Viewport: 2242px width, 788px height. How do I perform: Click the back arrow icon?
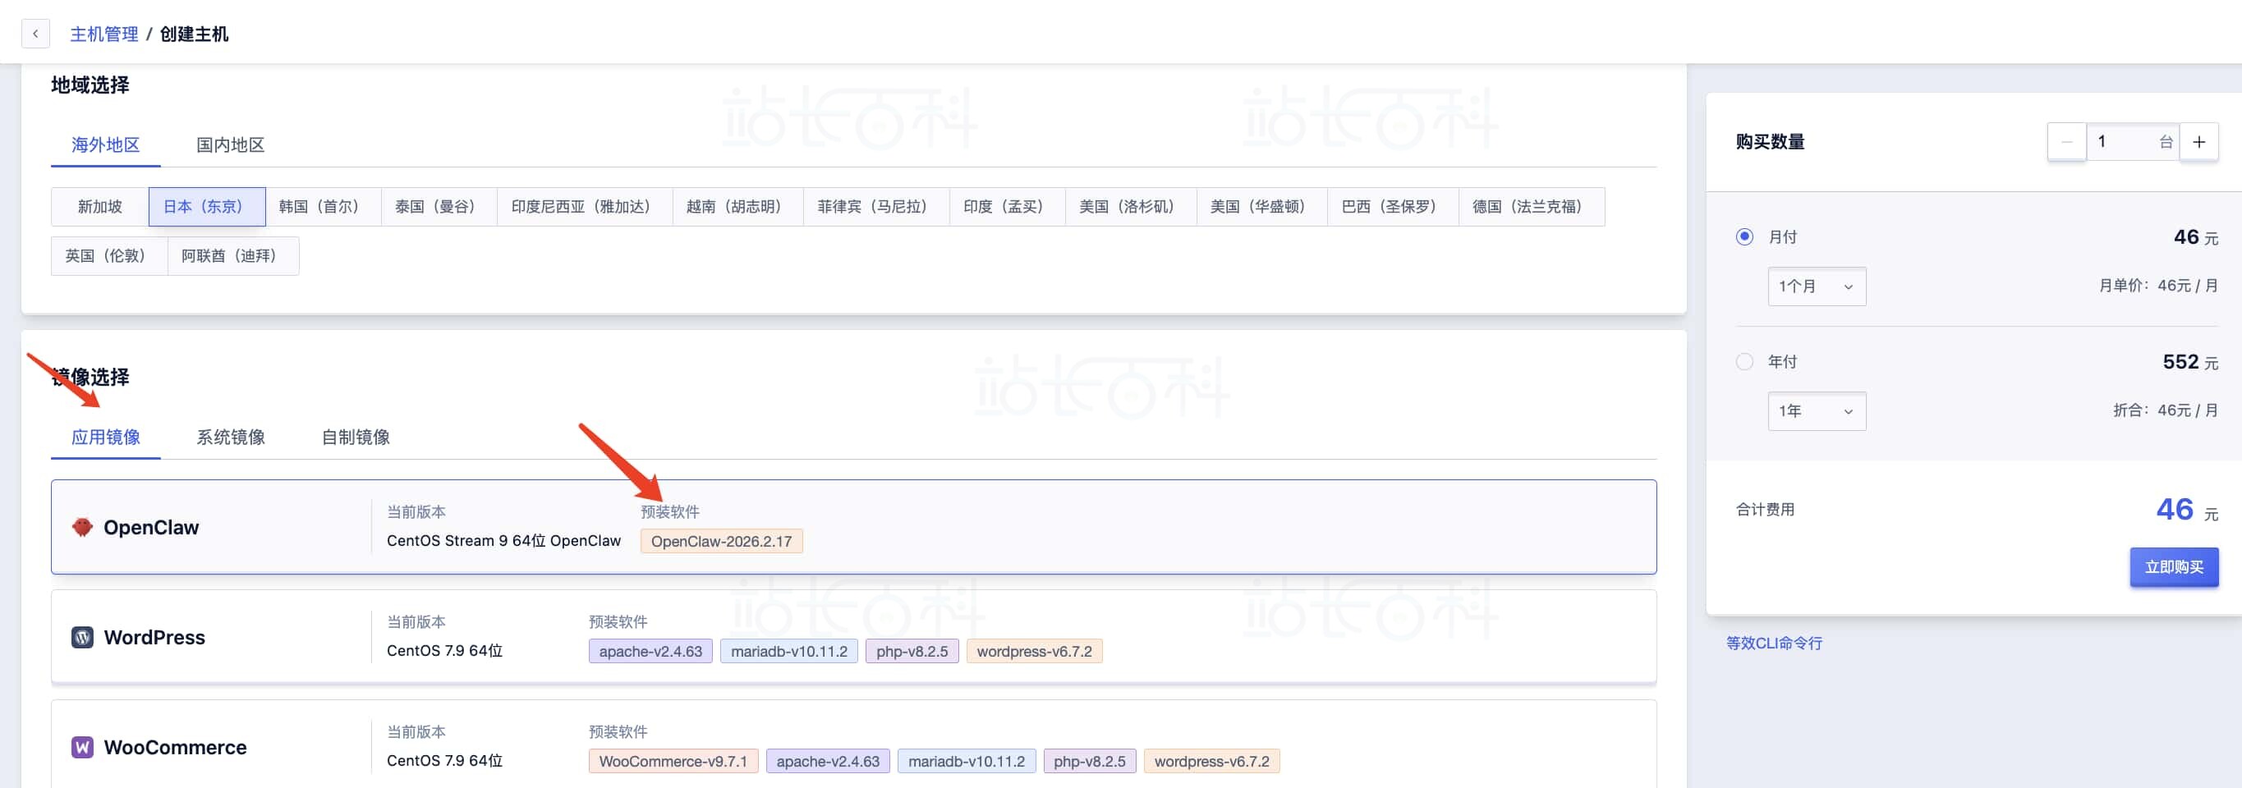click(x=34, y=34)
